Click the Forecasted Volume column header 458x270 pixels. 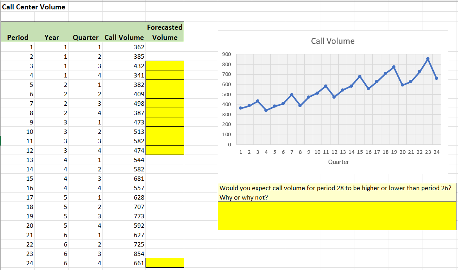tap(164, 32)
